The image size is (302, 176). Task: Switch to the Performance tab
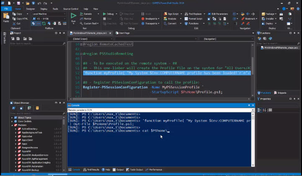click(154, 170)
